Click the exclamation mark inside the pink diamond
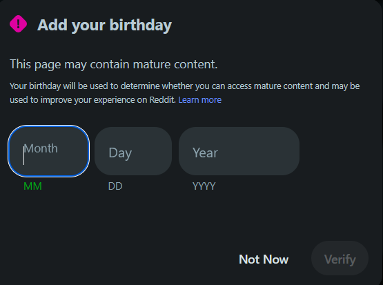Image resolution: width=383 pixels, height=285 pixels. 19,24
